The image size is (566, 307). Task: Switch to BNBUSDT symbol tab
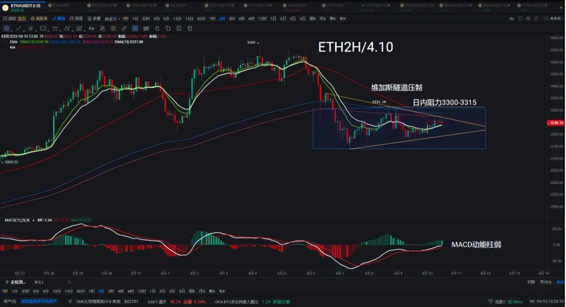(x=294, y=6)
